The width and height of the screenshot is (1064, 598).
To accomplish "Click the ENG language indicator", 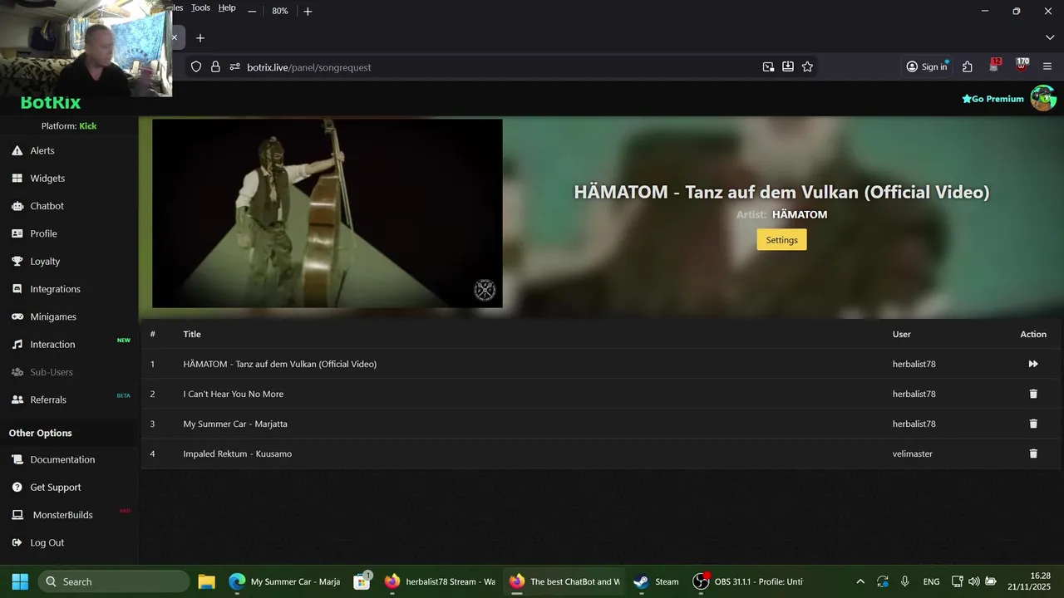I will point(931,581).
